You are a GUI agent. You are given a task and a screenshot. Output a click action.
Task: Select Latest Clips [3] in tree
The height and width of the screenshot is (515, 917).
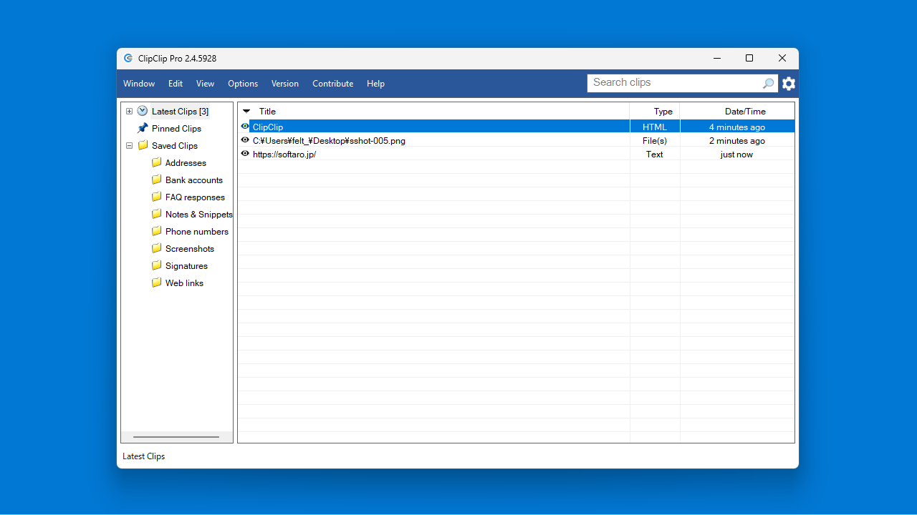(x=180, y=111)
